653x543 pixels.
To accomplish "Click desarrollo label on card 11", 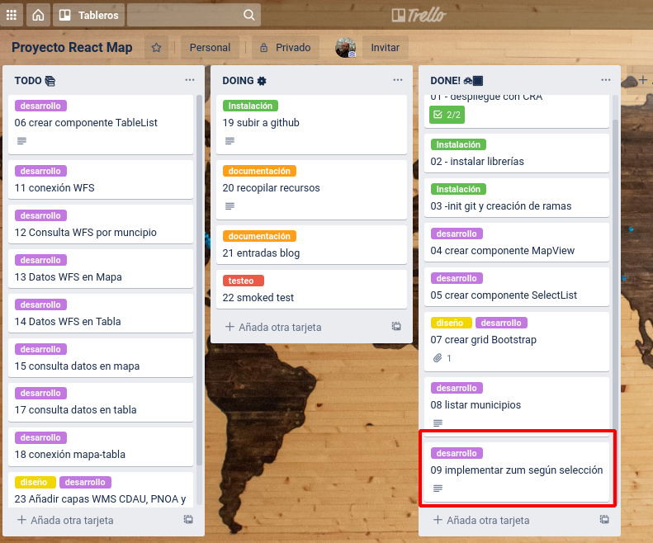I will point(40,171).
